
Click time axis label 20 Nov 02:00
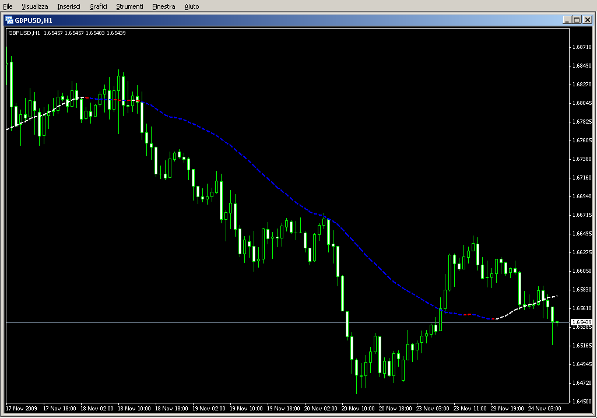(321, 409)
